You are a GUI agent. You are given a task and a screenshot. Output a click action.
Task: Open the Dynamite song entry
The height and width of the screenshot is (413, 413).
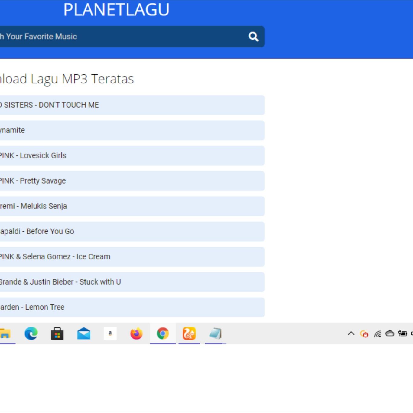132,130
